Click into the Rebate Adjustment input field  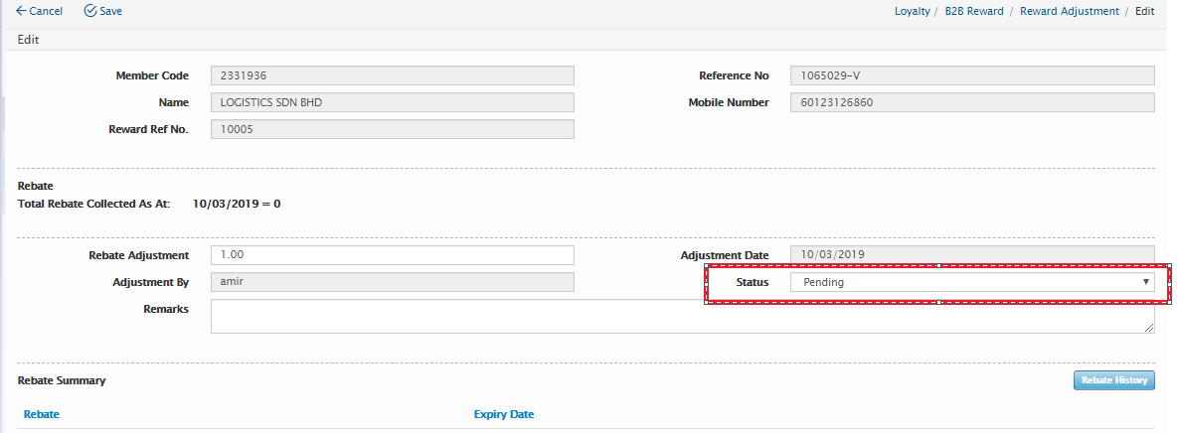393,255
